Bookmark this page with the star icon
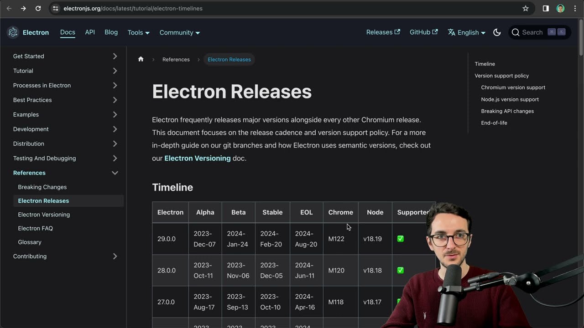Image resolution: width=584 pixels, height=328 pixels. pyautogui.click(x=526, y=8)
